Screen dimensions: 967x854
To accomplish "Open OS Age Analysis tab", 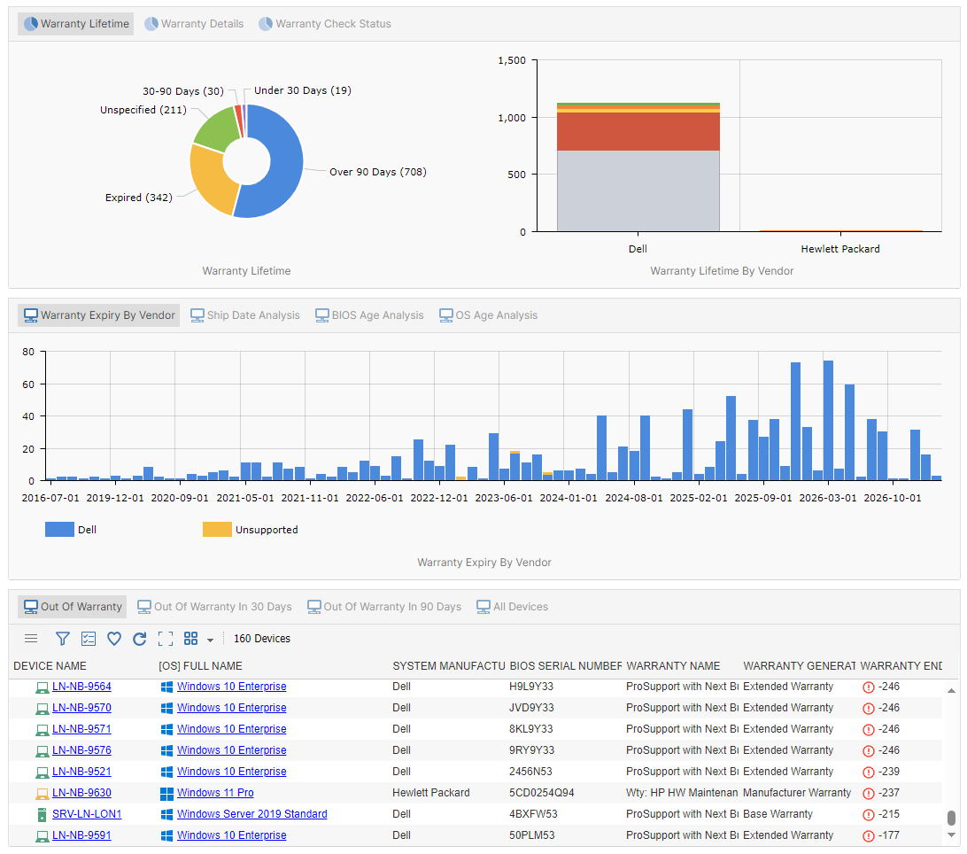I will 489,315.
